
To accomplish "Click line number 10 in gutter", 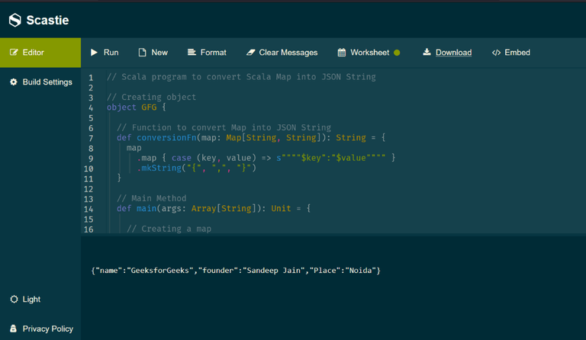I will (x=89, y=168).
